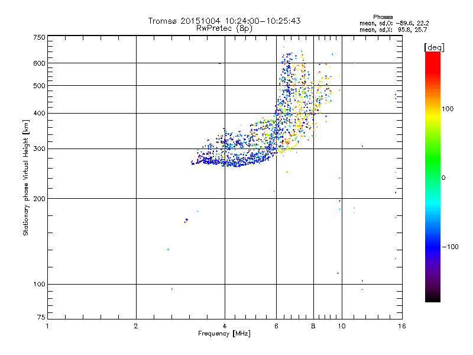Click the x-axis tick label "1"
Viewport: 473px width, 355px height.
47,326
